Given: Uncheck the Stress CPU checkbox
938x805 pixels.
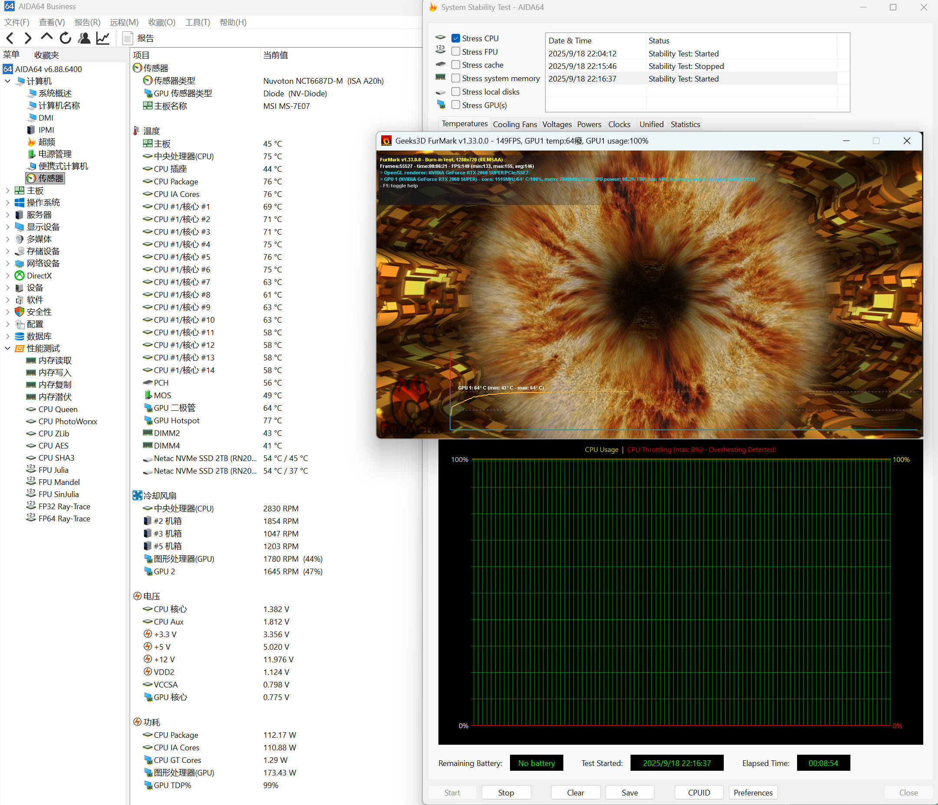Looking at the screenshot, I should (x=456, y=39).
